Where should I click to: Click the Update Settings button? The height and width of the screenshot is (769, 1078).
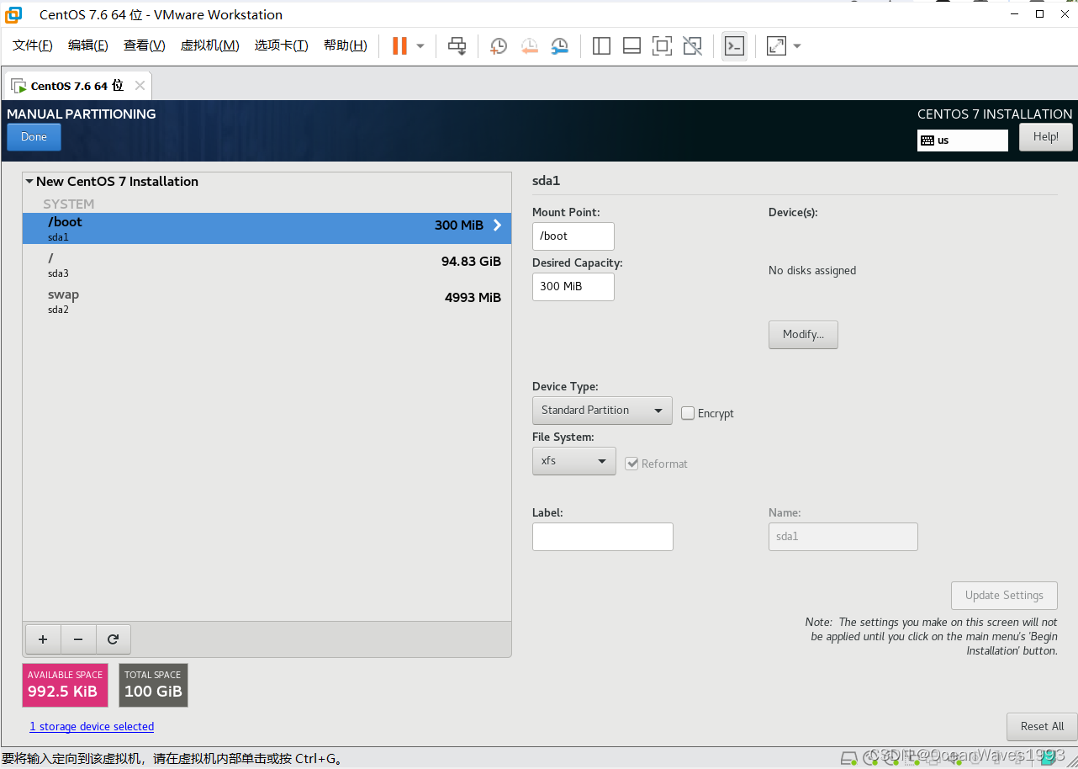pos(1004,596)
